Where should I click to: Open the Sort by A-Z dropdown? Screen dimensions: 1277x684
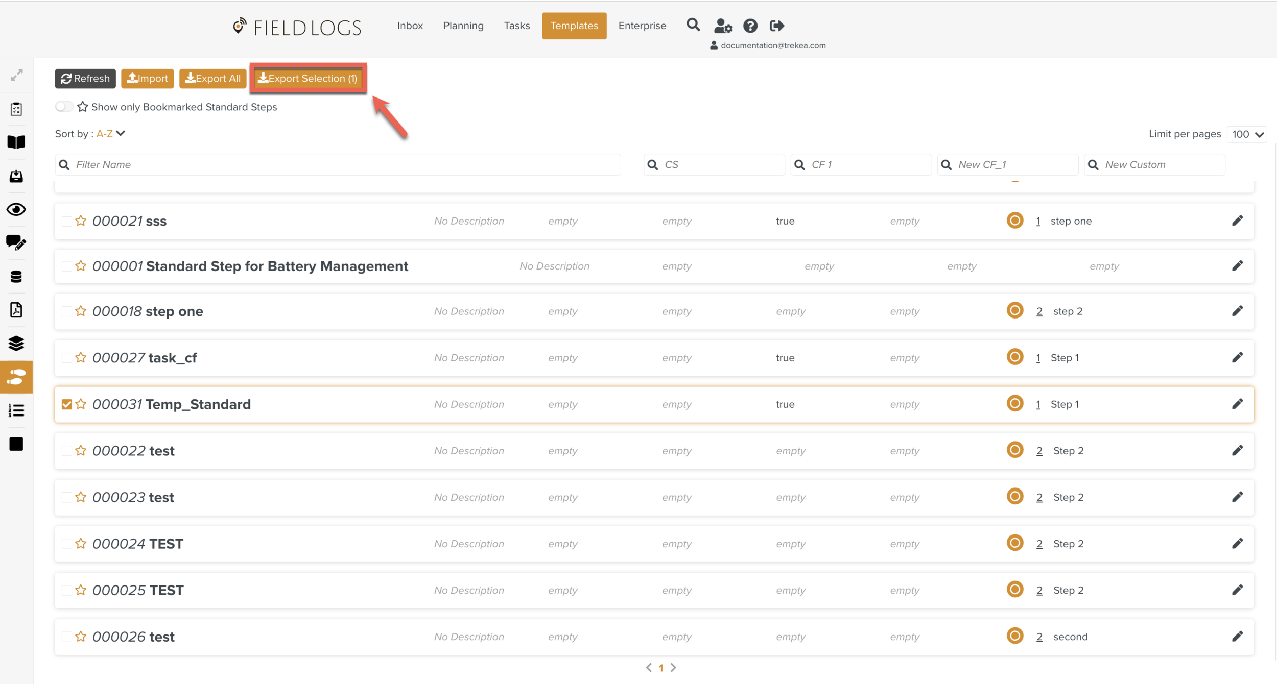111,134
